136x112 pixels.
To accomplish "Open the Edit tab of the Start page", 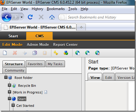I will [108, 78].
